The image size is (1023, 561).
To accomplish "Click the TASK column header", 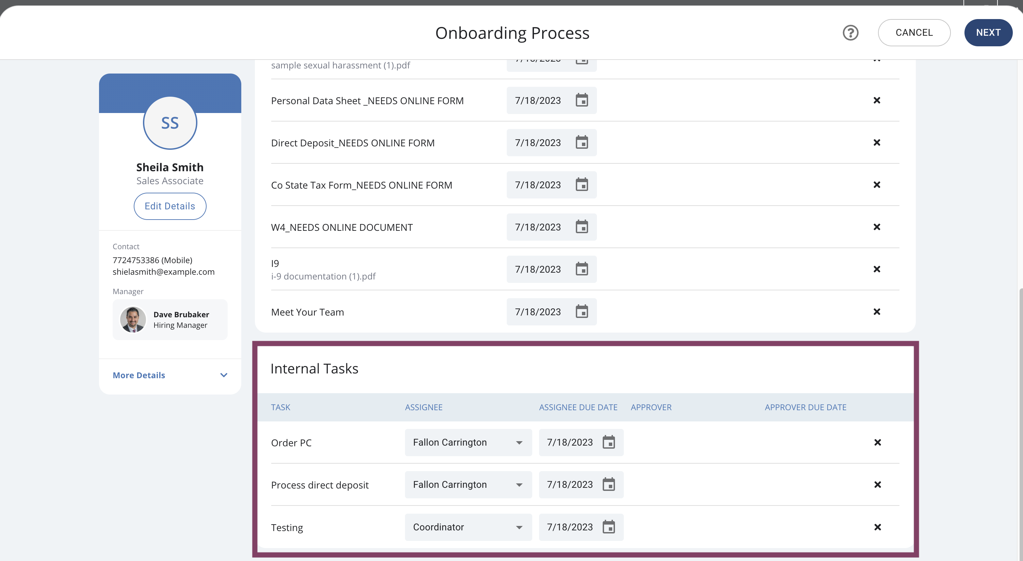I will tap(280, 407).
